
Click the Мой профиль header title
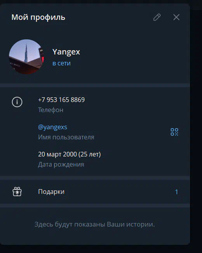coord(38,17)
